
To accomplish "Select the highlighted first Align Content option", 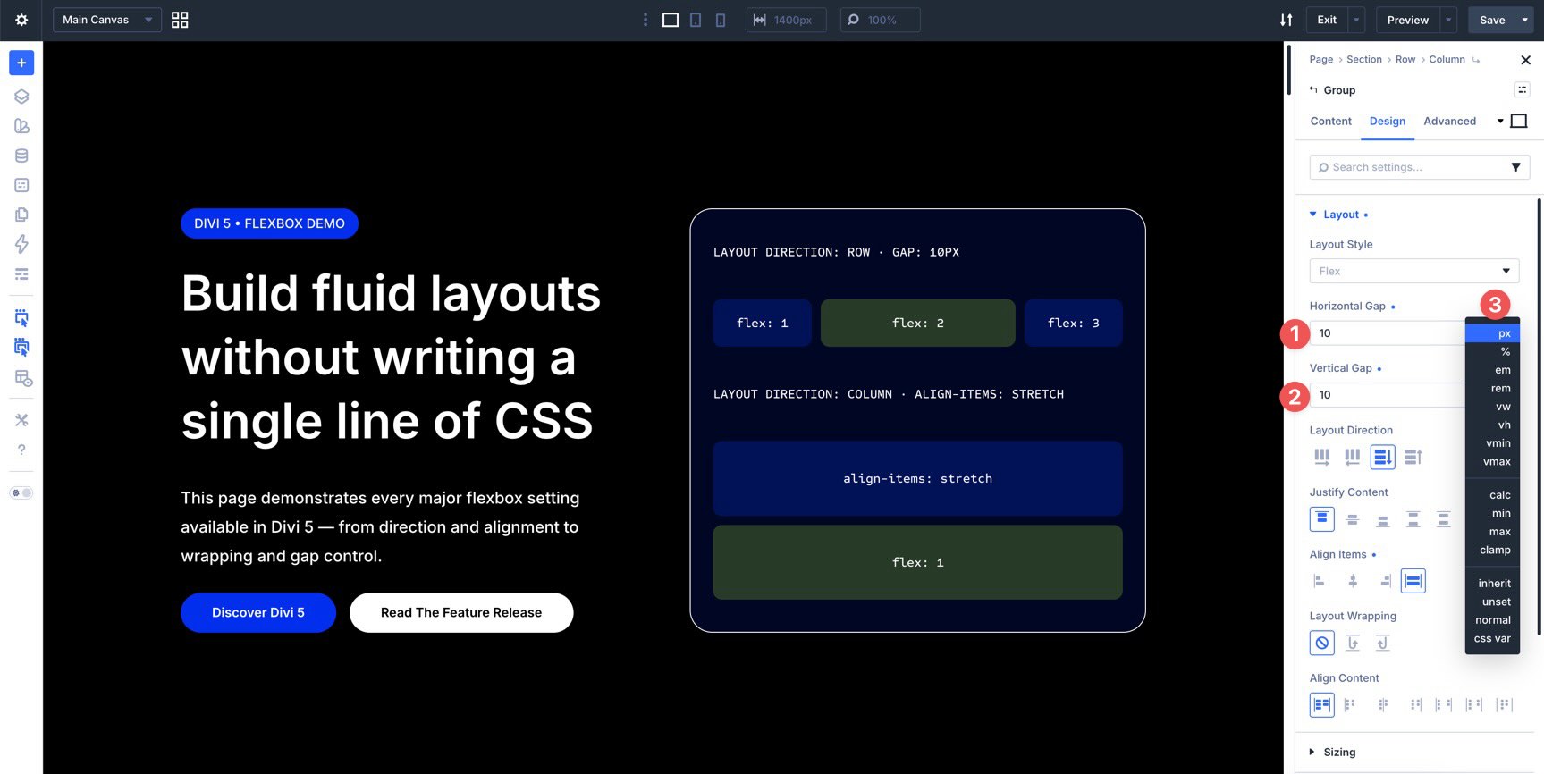I will pos(1322,705).
